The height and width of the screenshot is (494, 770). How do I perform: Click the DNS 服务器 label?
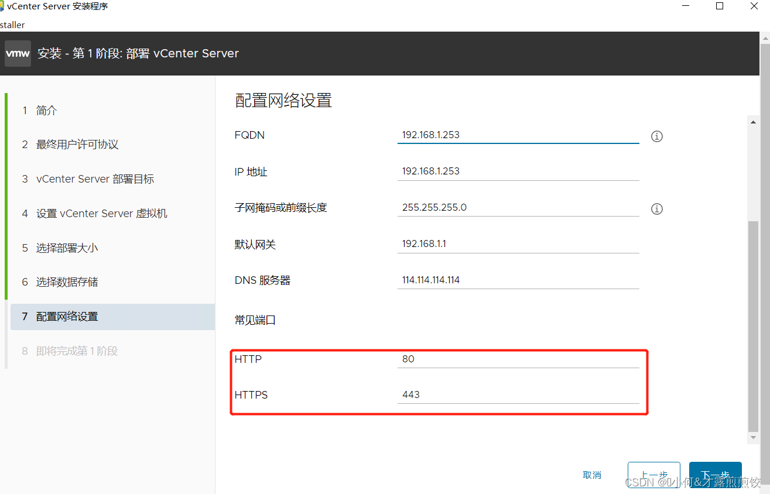tap(263, 280)
